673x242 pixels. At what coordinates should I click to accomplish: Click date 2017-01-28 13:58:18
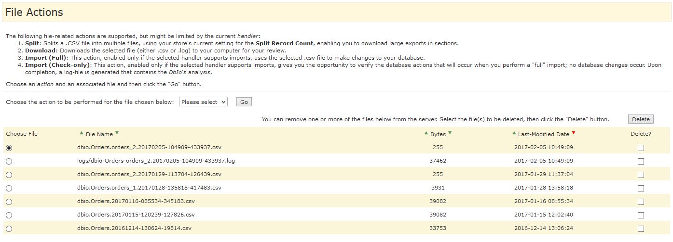tap(544, 188)
